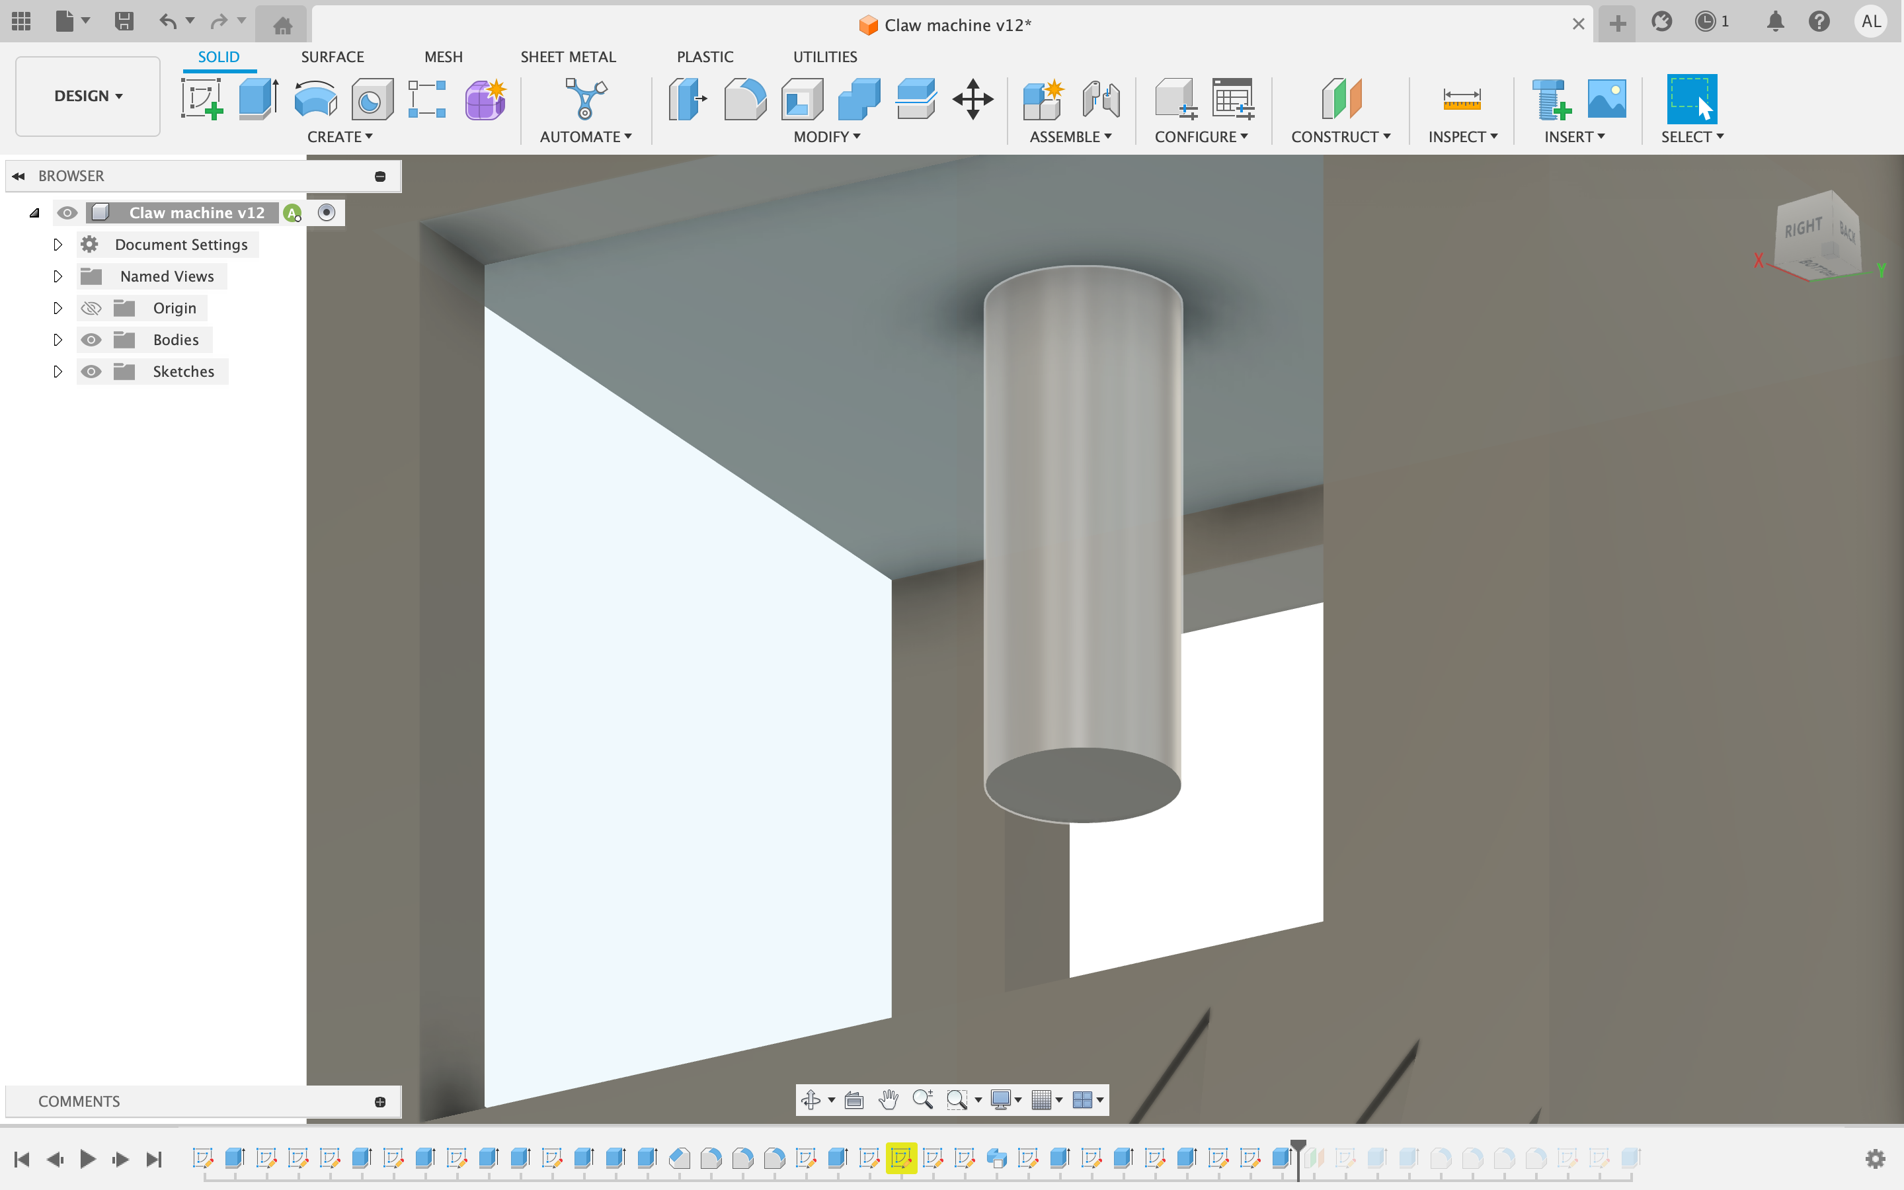Toggle visibility of Origin folder

coord(89,307)
